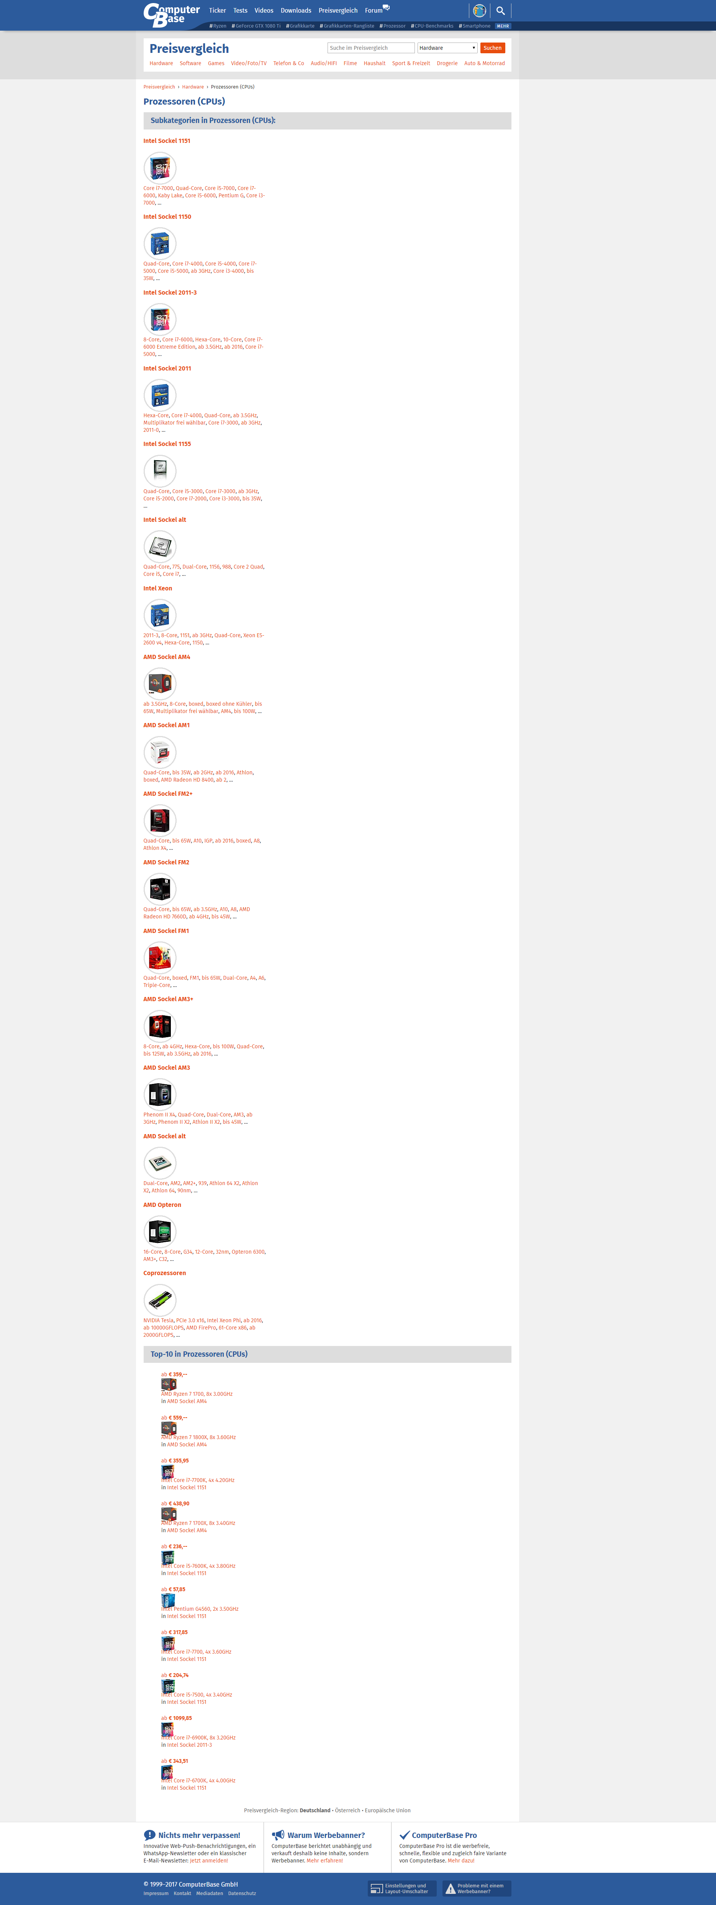This screenshot has width=716, height=1905.
Task: Follow the #Grafikkarten-Rangliste tag
Action: (347, 26)
